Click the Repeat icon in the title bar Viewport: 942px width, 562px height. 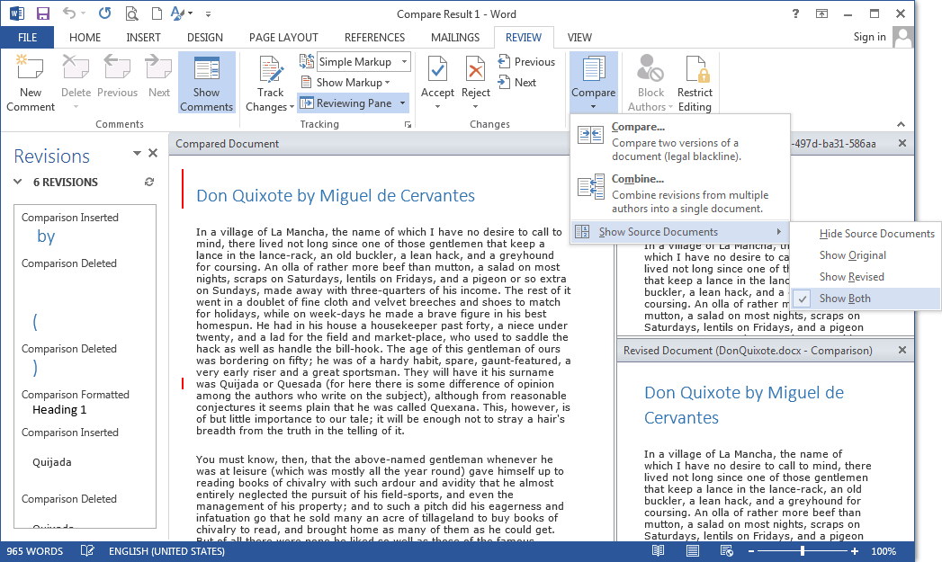click(104, 13)
